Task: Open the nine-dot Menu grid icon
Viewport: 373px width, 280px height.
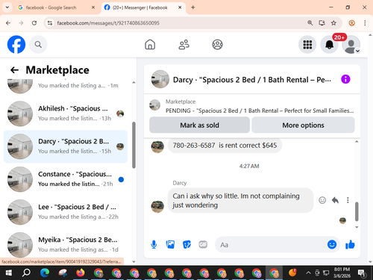Action: pos(307,45)
